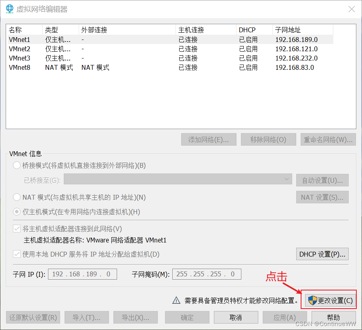362x330 pixels.
Task: Toggle 将主机虚拟适配器连接到此网络 checkbox
Action: [17, 229]
